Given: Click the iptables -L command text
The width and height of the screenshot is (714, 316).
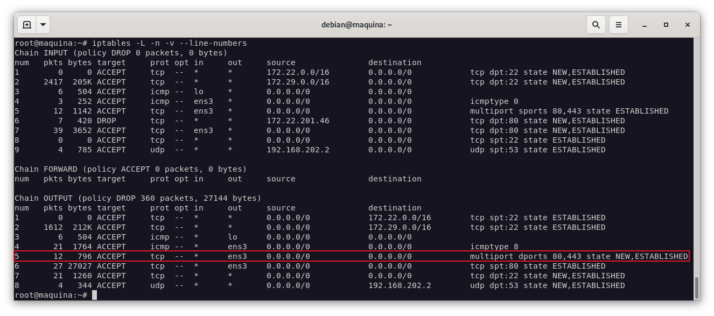Looking at the screenshot, I should coord(169,43).
